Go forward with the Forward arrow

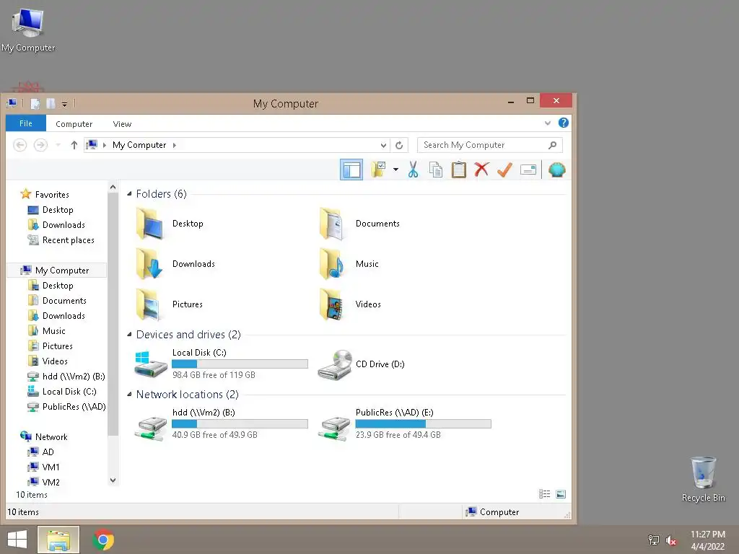click(x=40, y=145)
